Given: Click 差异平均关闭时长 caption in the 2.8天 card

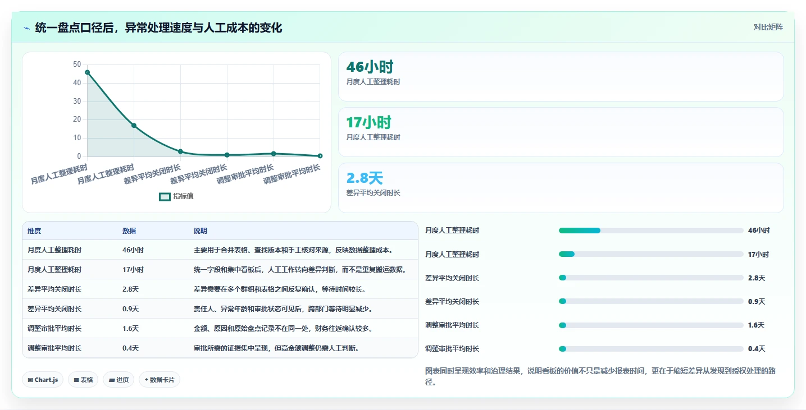Looking at the screenshot, I should 374,193.
